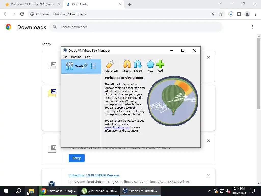Viewport: 261px width, 196px height.
Task: Click VirtualBox title bar logo icon
Action: [x=65, y=50]
